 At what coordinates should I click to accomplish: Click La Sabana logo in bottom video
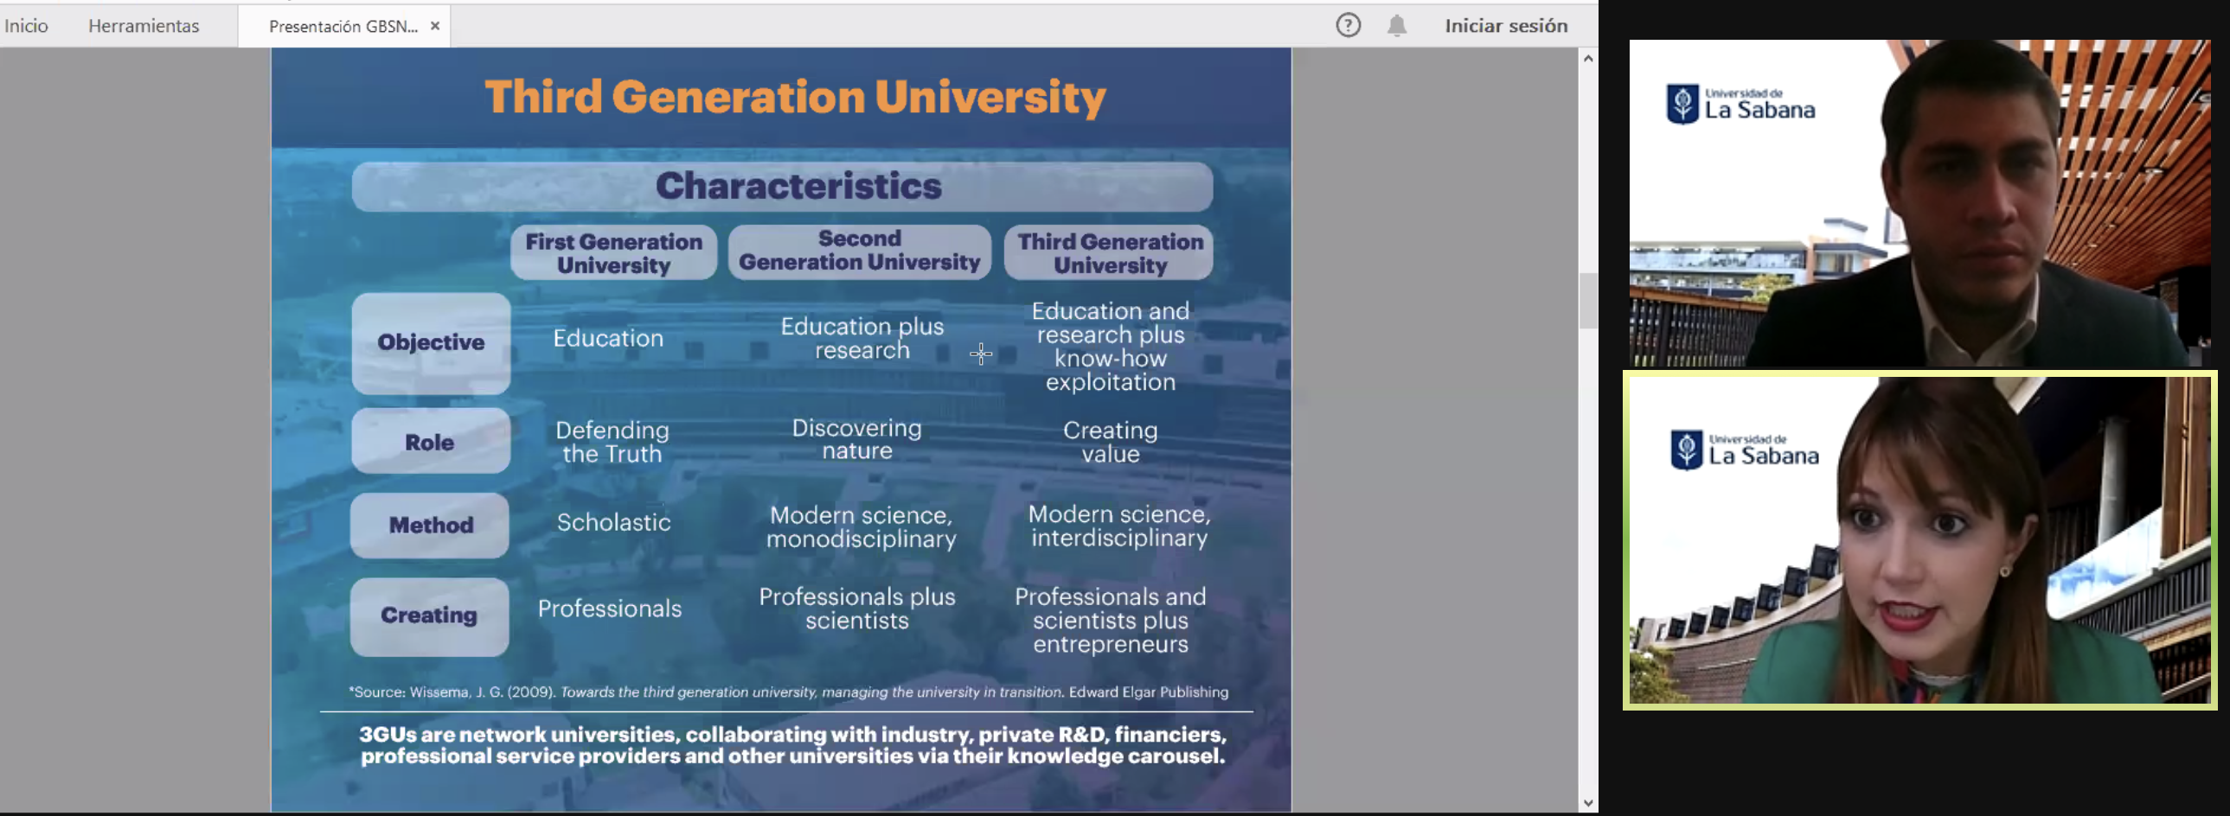tap(1744, 451)
